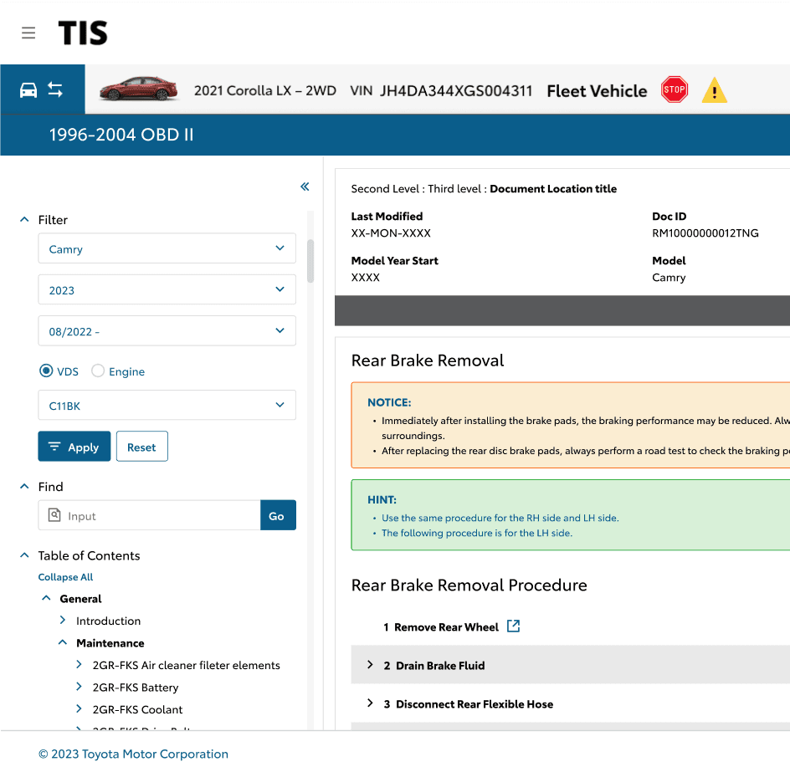The width and height of the screenshot is (790, 777).
Task: Click the HINT: heading
Action: [x=382, y=499]
